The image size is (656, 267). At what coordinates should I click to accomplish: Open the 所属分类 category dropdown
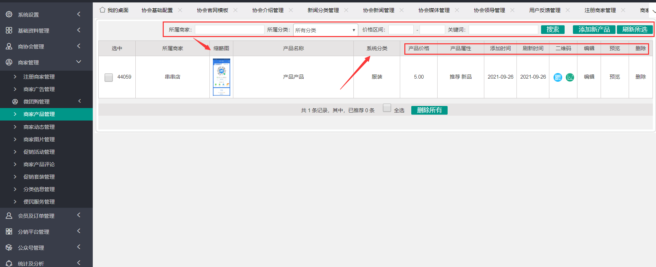(x=325, y=30)
